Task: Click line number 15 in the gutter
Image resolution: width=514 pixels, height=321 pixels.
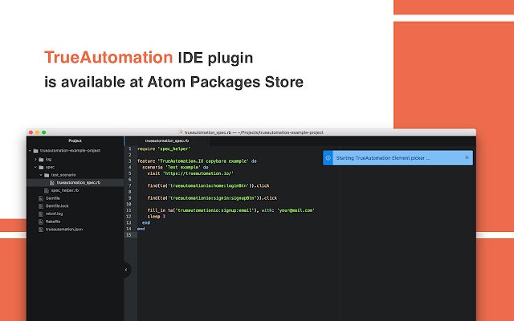Action: click(x=128, y=235)
